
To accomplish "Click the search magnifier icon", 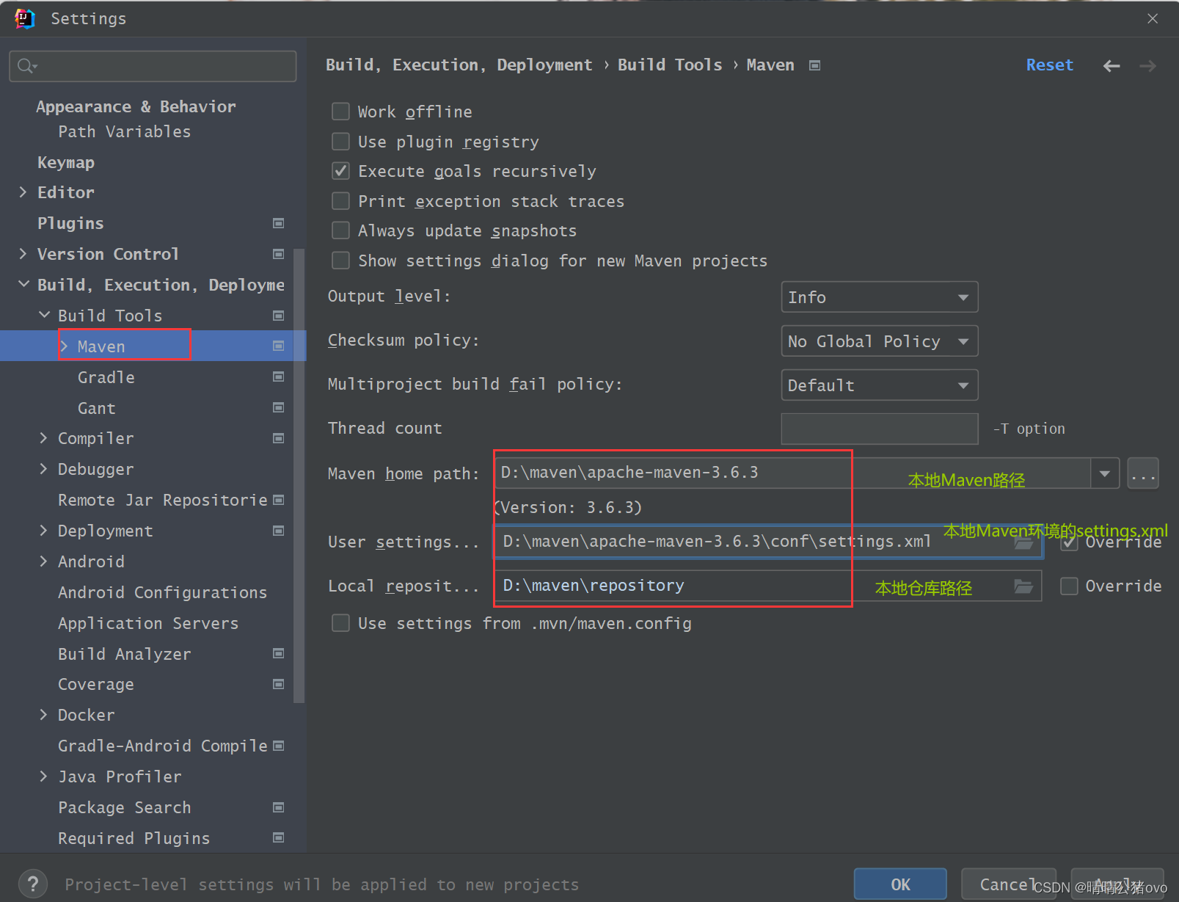I will click(x=26, y=66).
